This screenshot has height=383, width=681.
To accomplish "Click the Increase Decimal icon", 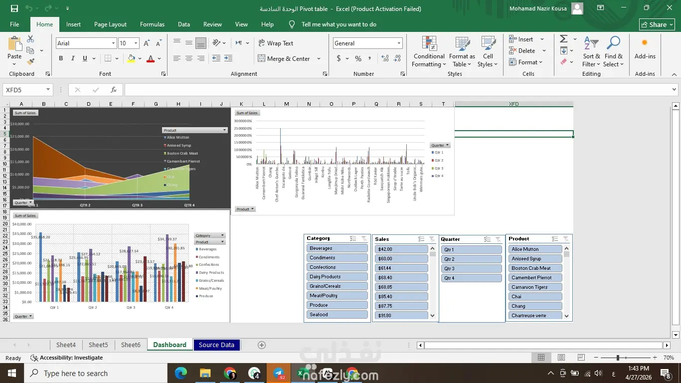I will coord(384,58).
